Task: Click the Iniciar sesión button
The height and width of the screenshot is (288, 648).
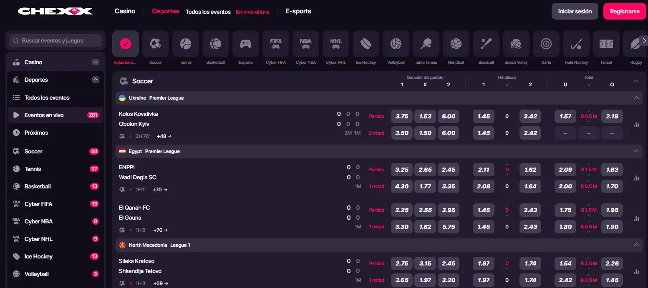Action: pyautogui.click(x=575, y=11)
